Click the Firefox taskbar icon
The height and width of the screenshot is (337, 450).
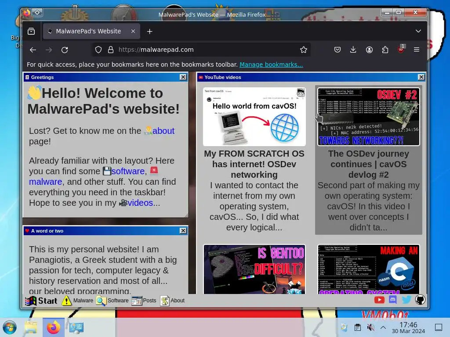coord(54,327)
